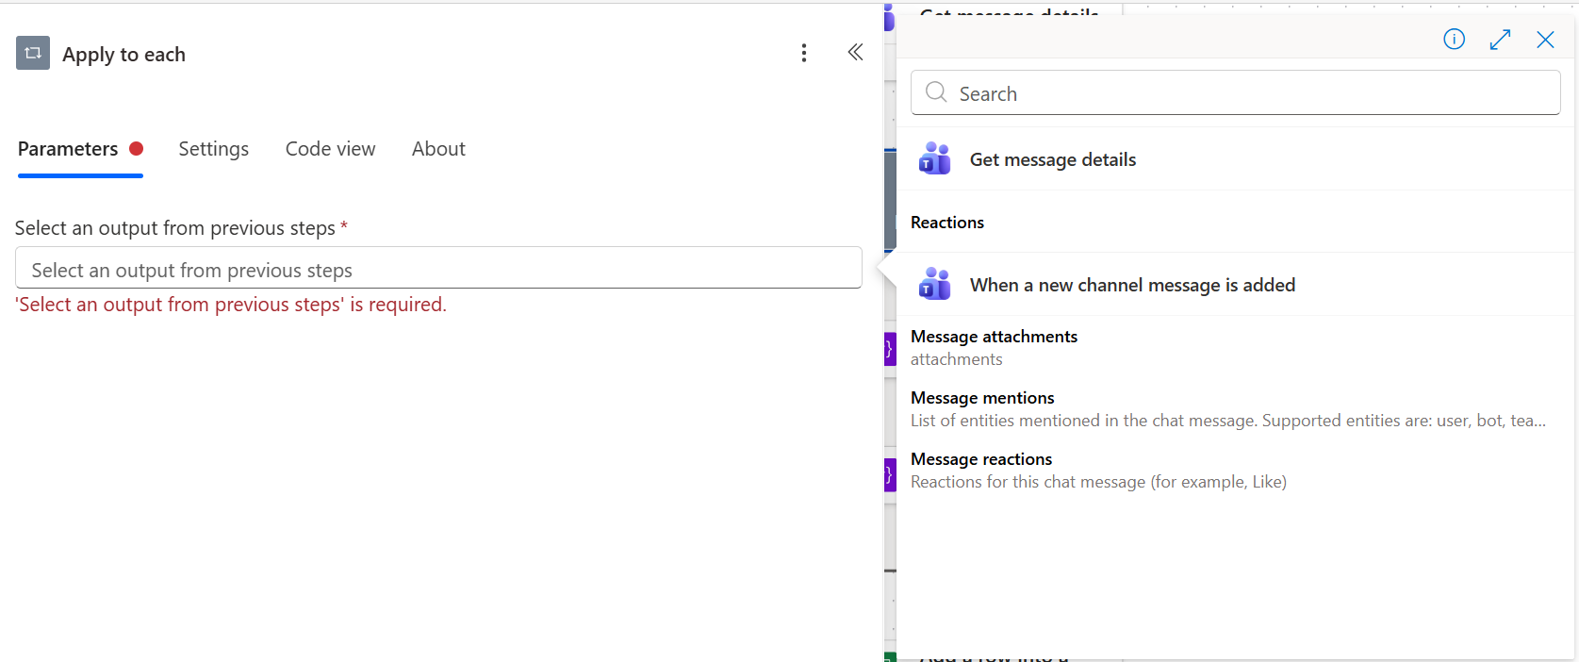Open the three-dot more options menu
Screen dimensions: 1579x662
[x=804, y=53]
